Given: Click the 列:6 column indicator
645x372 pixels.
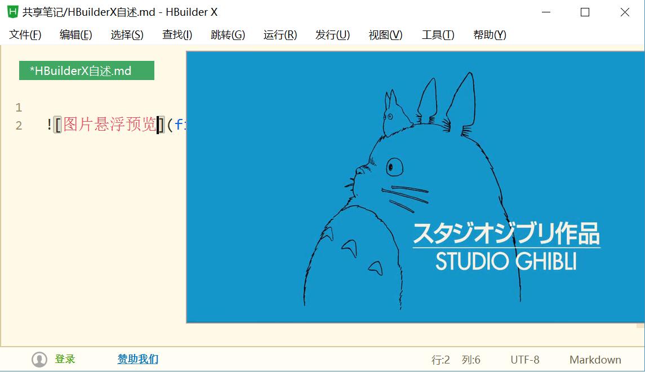Looking at the screenshot, I should (x=471, y=360).
